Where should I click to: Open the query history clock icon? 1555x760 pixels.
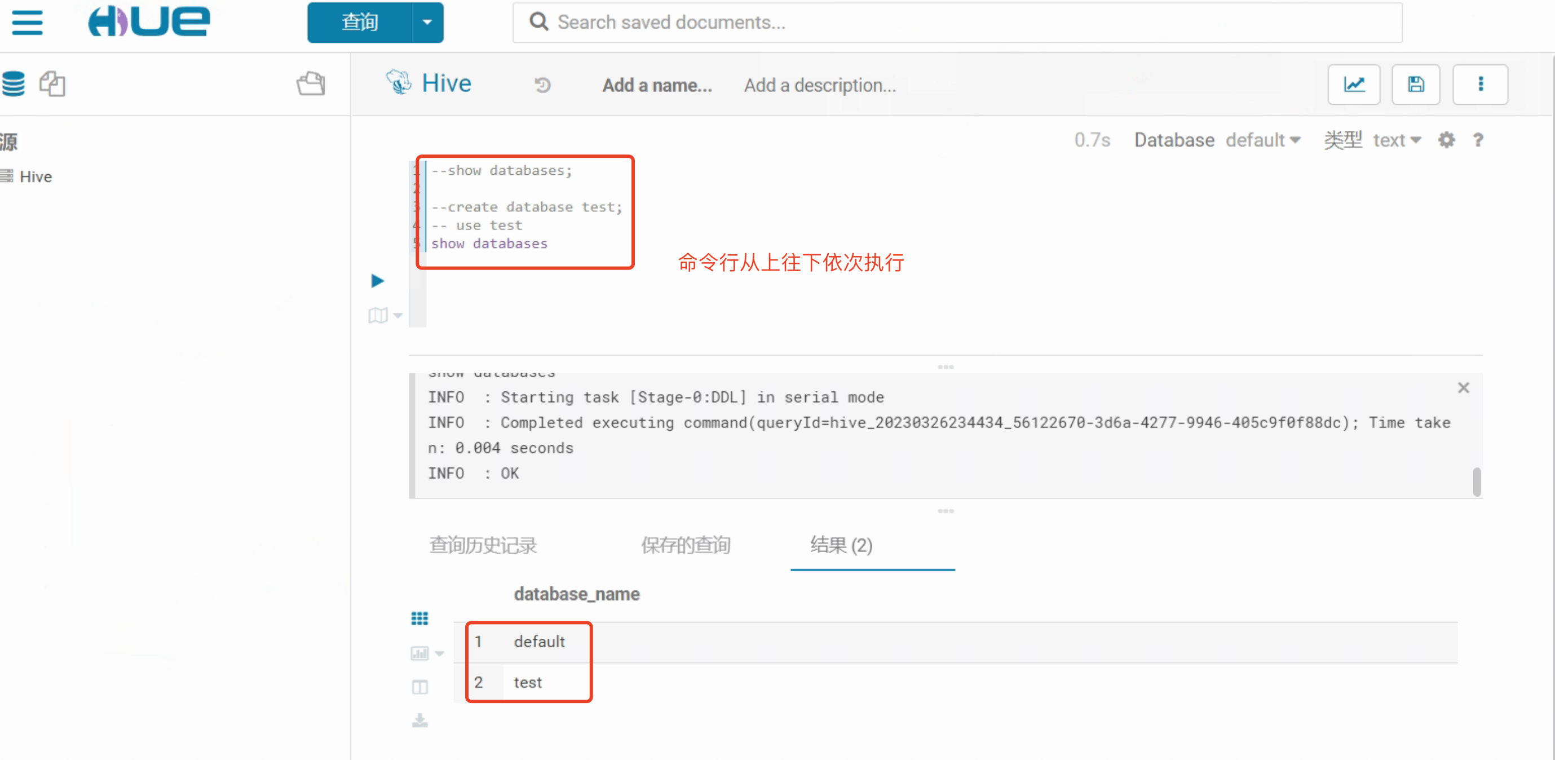[x=542, y=85]
